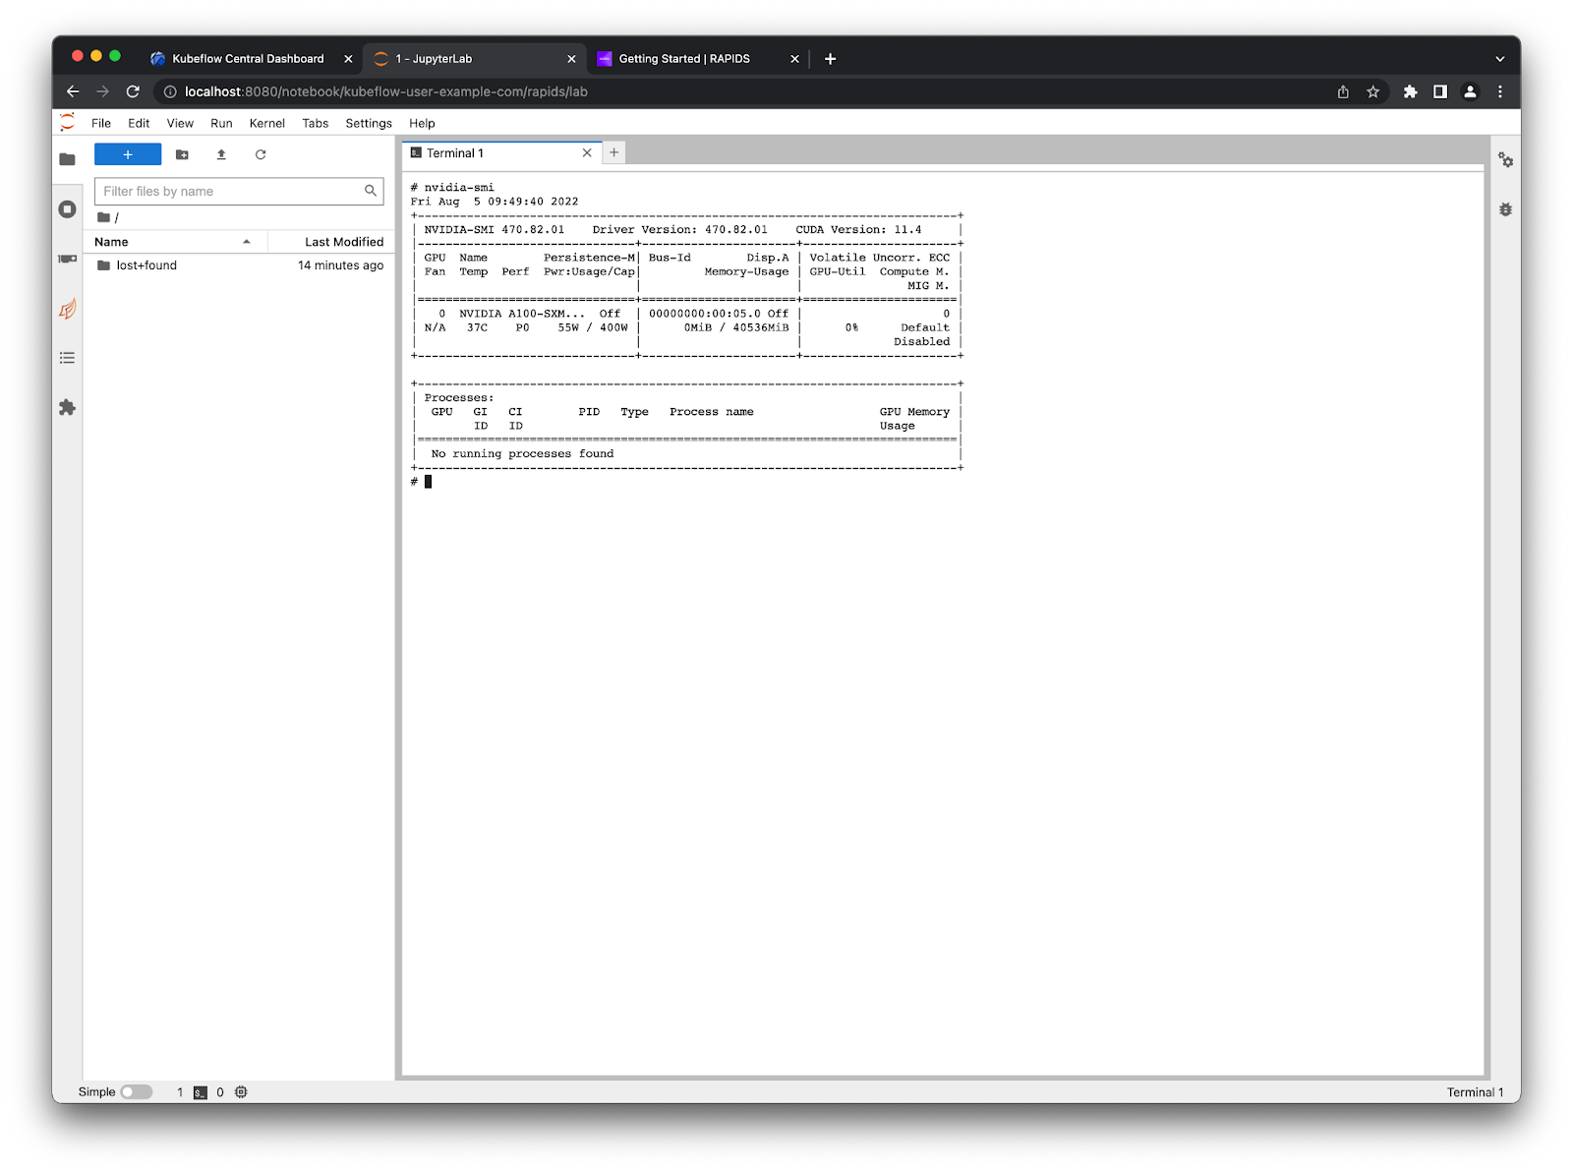Screen dimensions: 1573x1172
Task: Sort files by Name column
Action: point(175,242)
